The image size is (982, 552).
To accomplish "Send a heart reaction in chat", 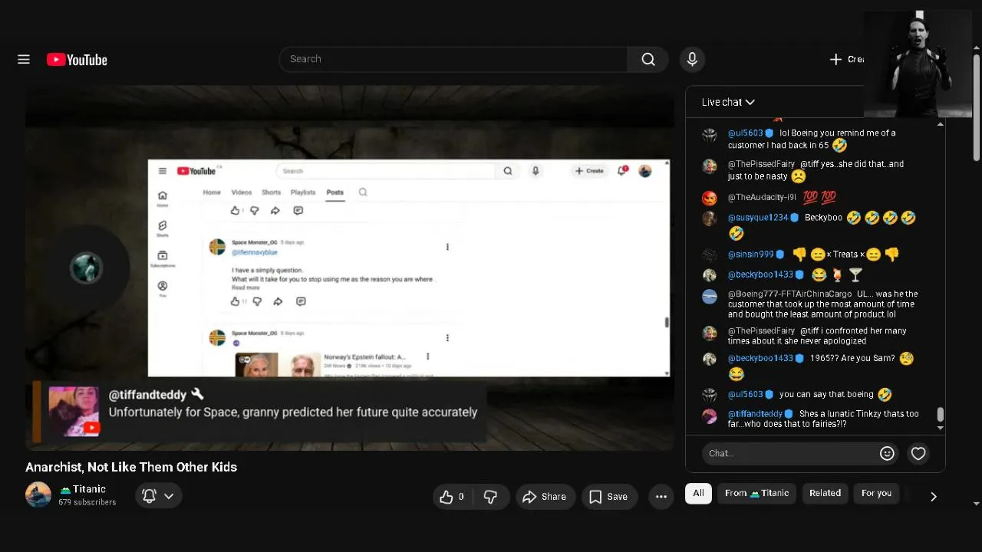I will pos(918,453).
